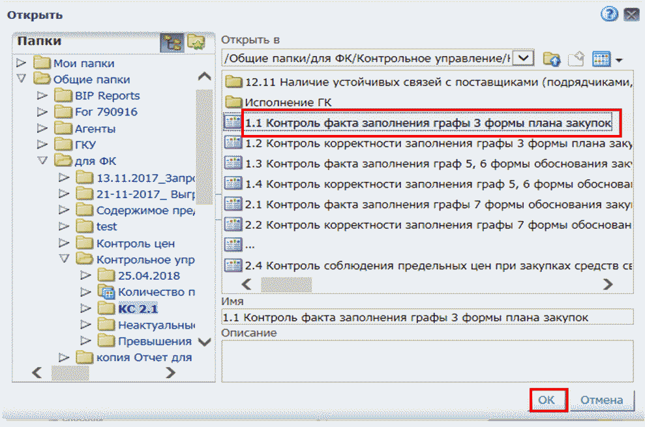Open the path dropdown under Открыть в
This screenshot has width=645, height=427.
pos(524,59)
